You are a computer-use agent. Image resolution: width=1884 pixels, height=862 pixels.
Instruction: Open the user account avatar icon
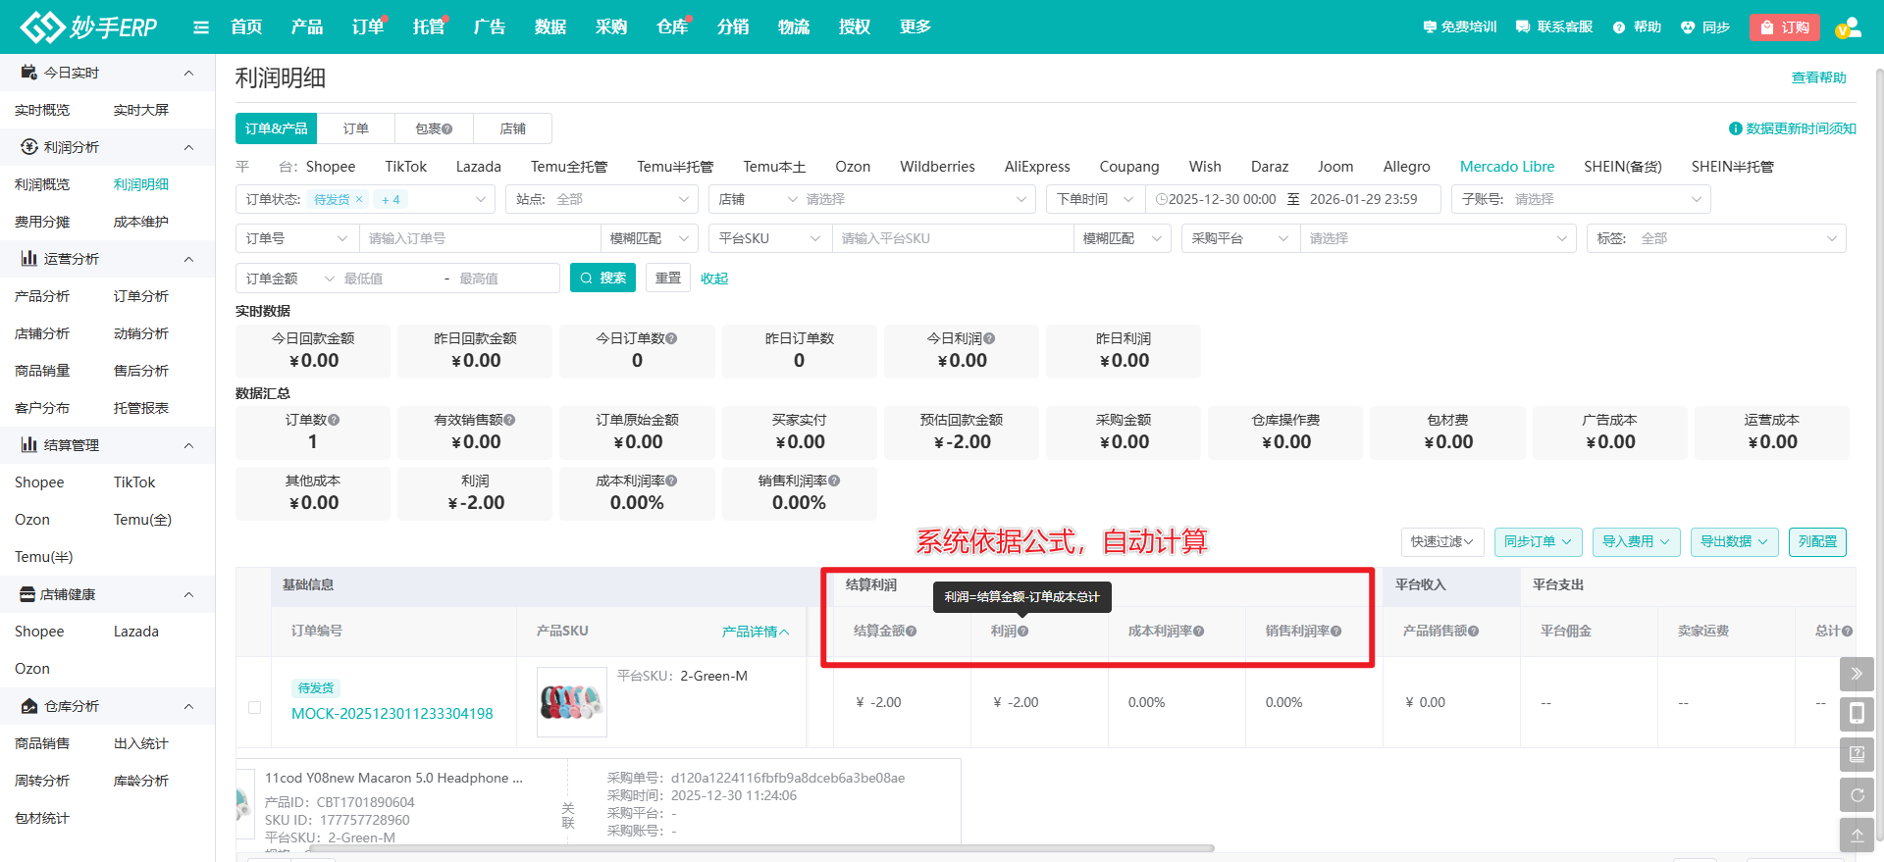pos(1848,27)
